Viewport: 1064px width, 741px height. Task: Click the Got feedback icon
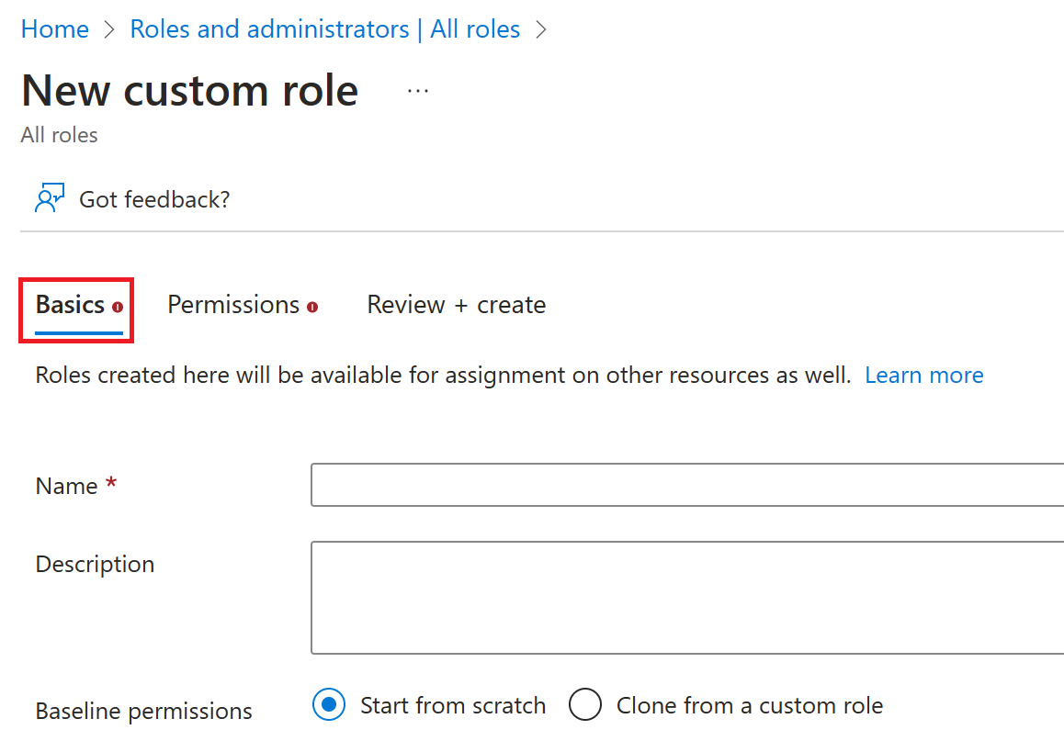click(x=50, y=196)
